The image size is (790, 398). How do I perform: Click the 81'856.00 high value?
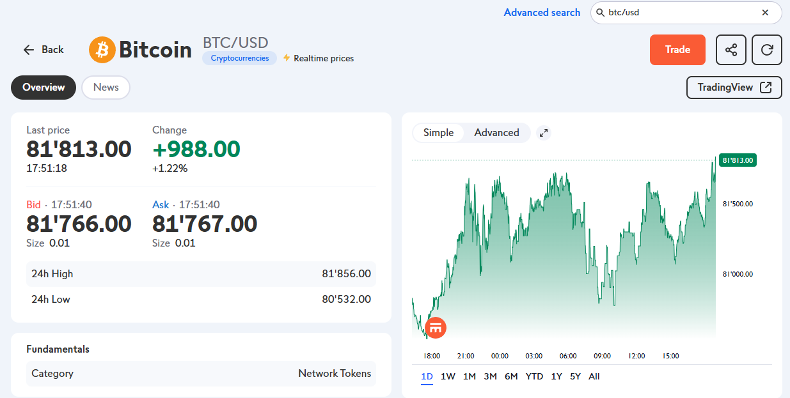pos(346,273)
